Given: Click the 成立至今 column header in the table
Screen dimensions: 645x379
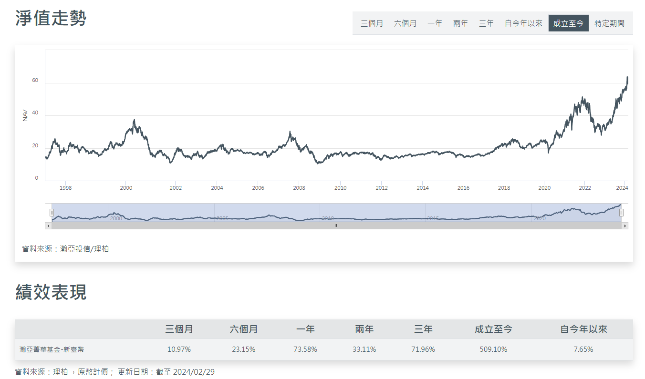Looking at the screenshot, I should tap(493, 329).
